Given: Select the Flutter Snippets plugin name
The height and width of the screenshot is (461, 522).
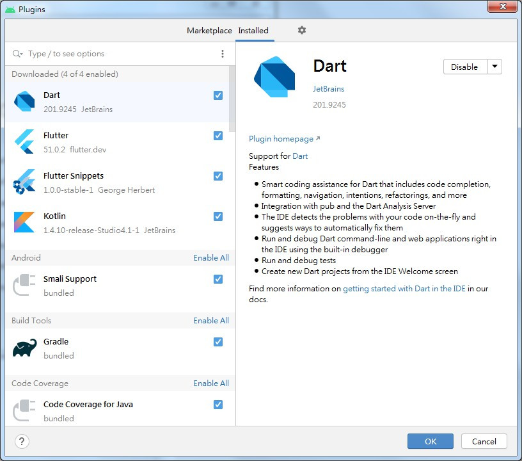Looking at the screenshot, I should point(73,176).
